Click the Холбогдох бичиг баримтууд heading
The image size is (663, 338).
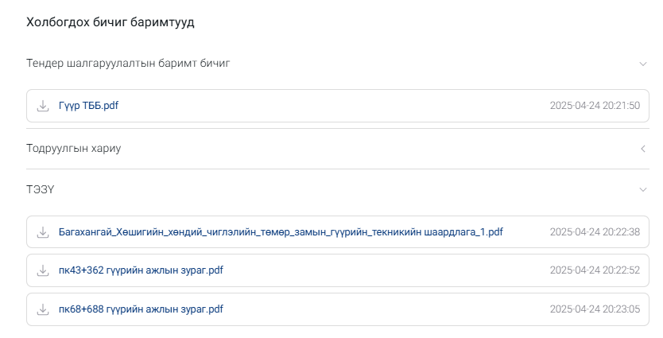coord(111,22)
